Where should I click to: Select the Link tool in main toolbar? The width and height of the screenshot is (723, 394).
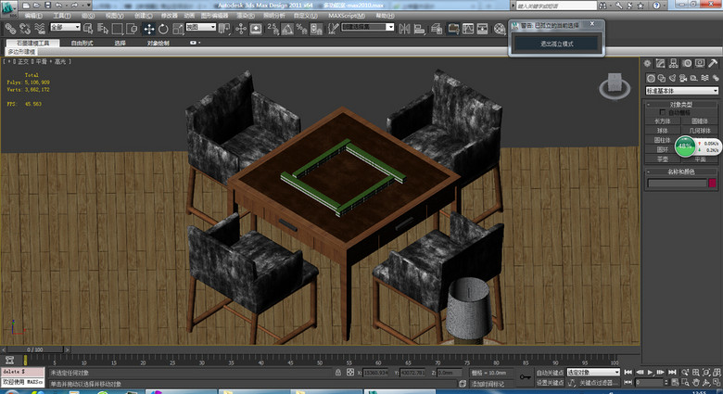pos(9,29)
